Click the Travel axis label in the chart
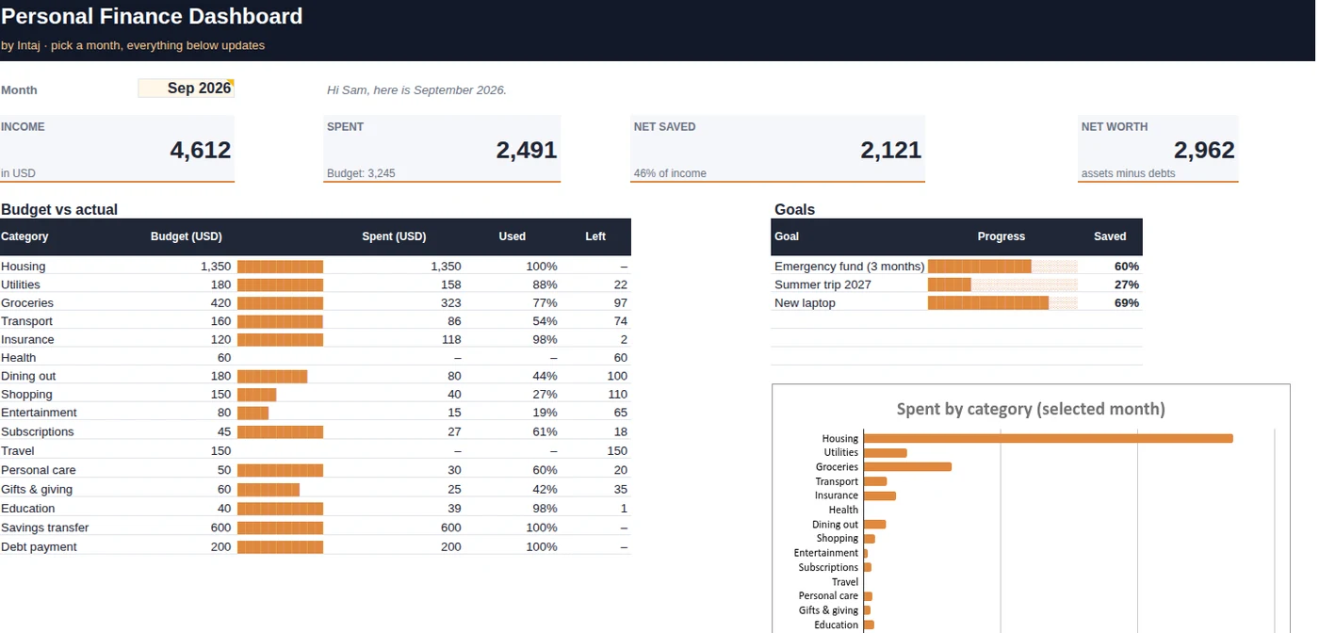1319x633 pixels. coord(845,582)
